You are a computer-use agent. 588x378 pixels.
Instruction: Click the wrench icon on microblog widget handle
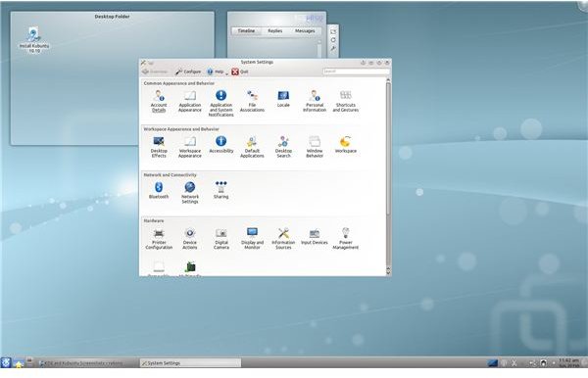333,49
